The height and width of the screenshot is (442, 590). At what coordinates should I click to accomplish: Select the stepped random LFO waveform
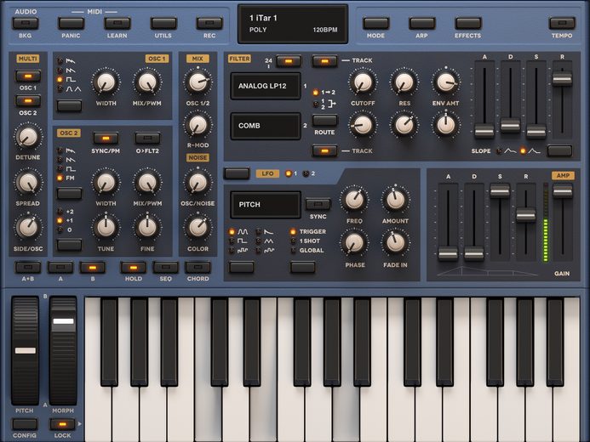pyautogui.click(x=238, y=251)
